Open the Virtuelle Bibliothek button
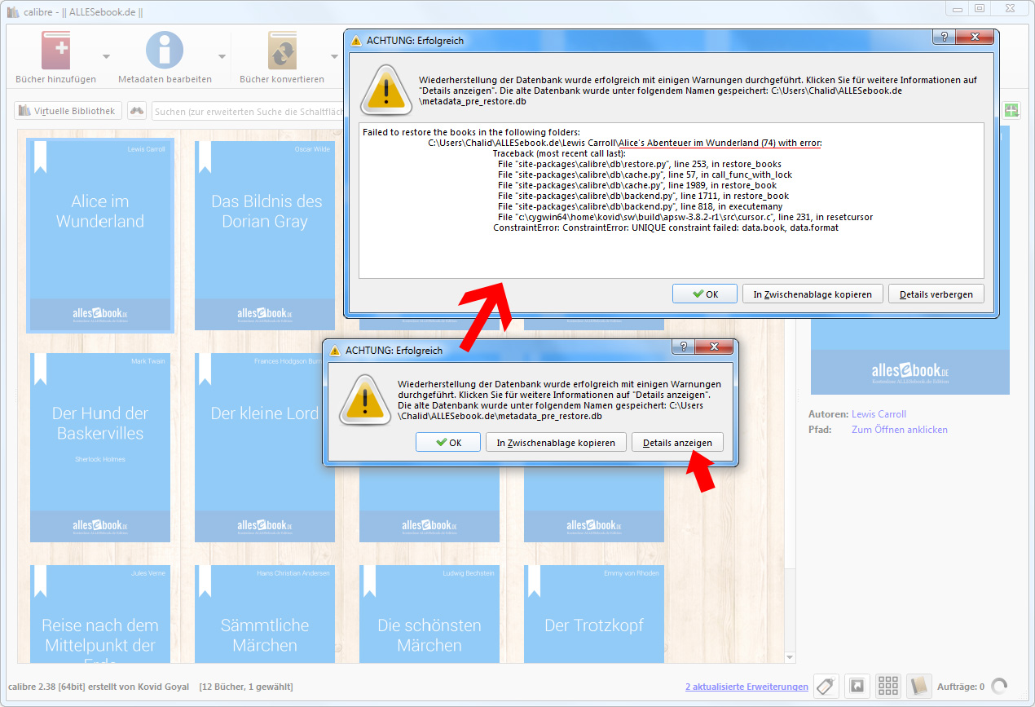Screen dimensions: 1035x707 point(68,111)
